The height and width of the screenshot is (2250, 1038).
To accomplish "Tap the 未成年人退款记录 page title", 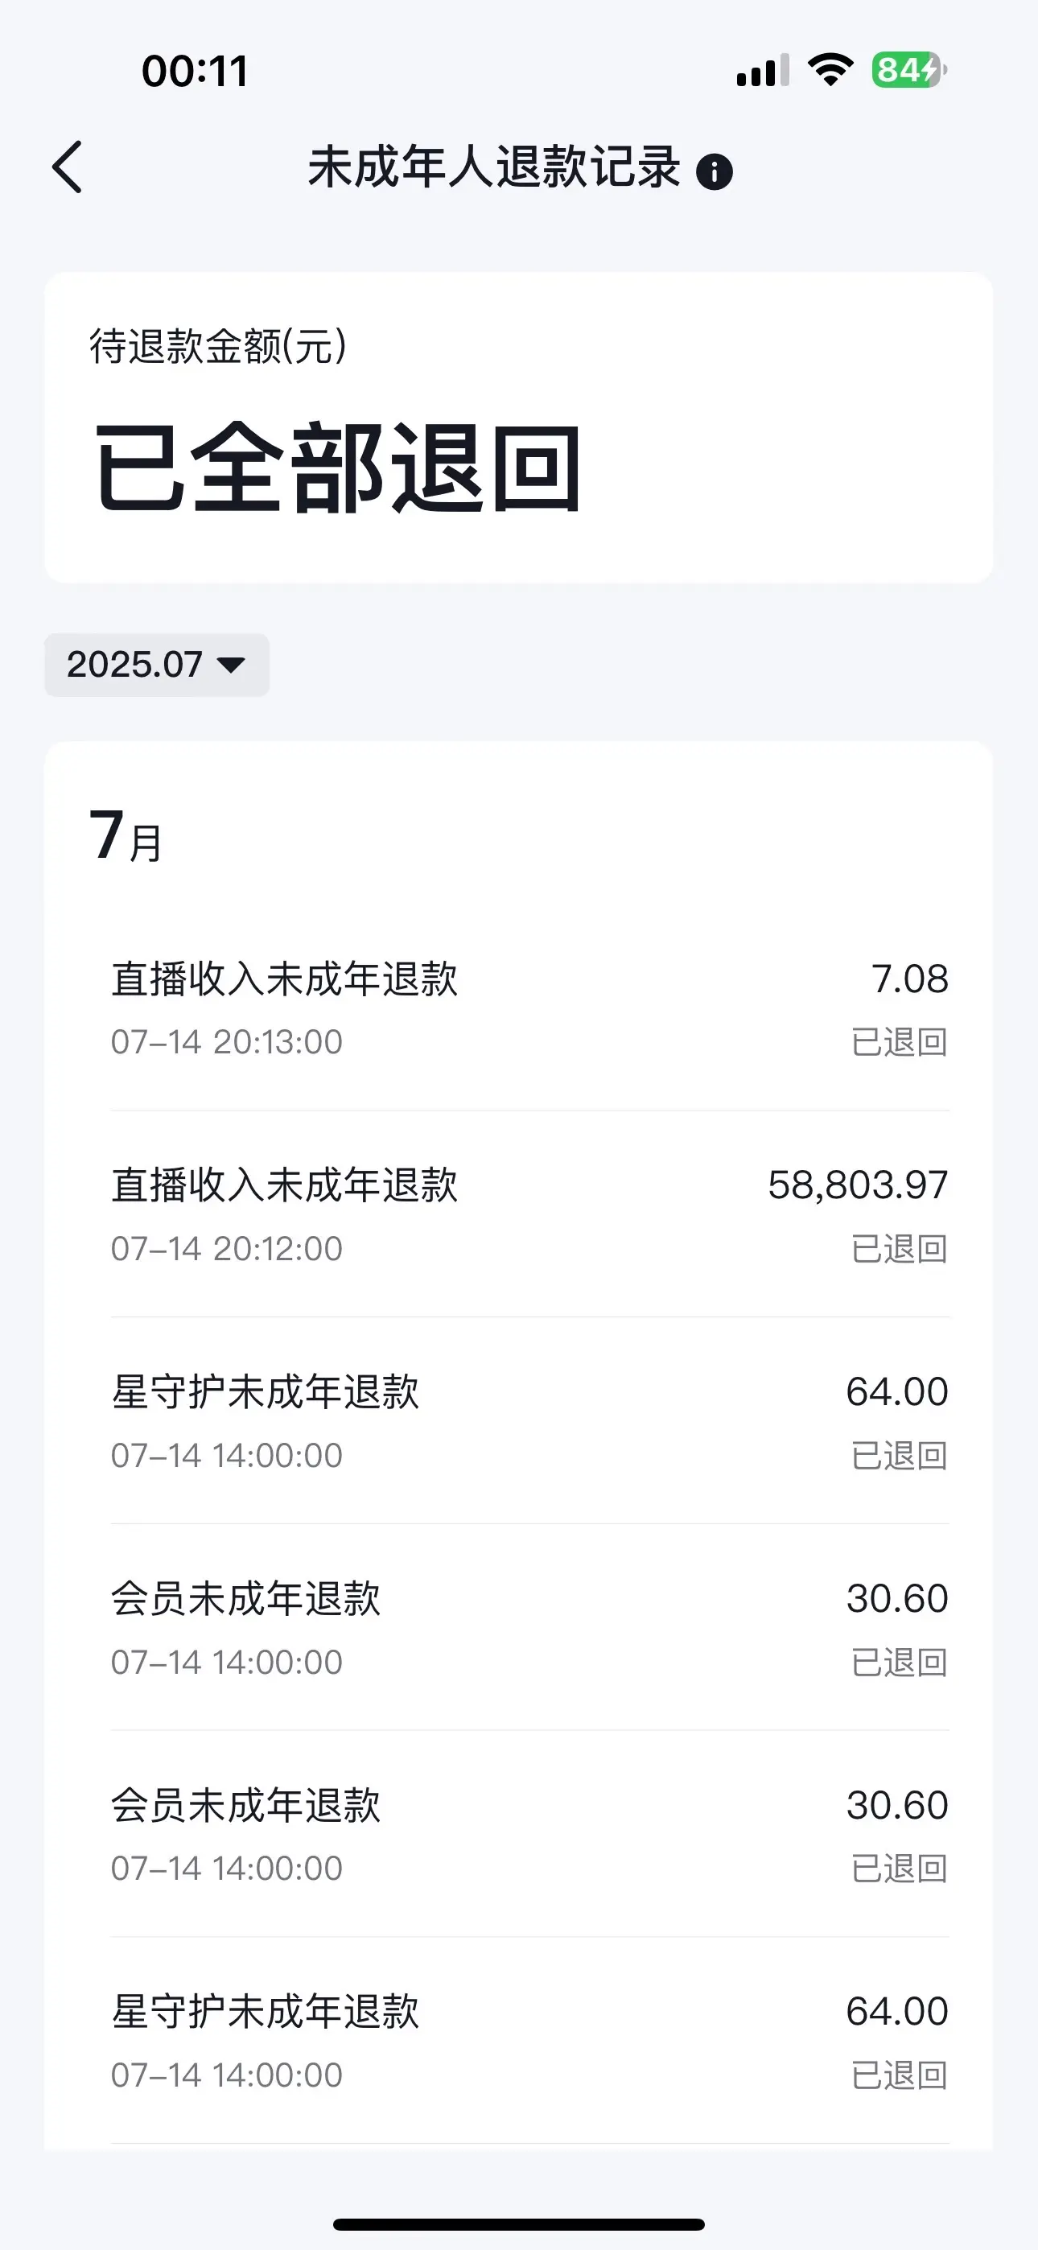I will coord(494,167).
